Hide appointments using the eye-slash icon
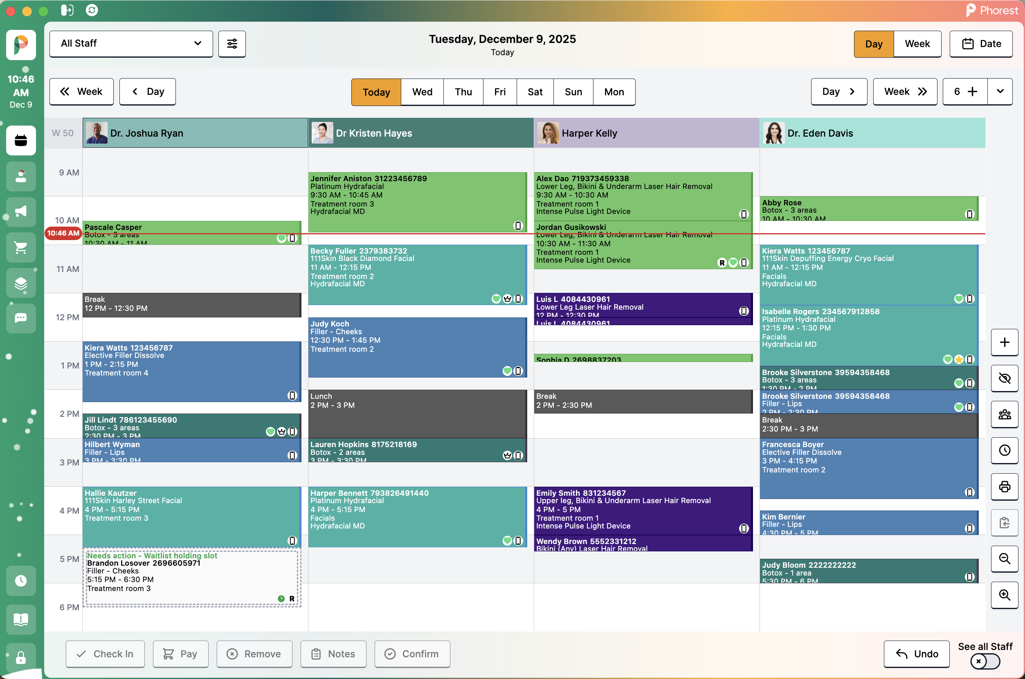Image resolution: width=1025 pixels, height=679 pixels. (x=1005, y=378)
